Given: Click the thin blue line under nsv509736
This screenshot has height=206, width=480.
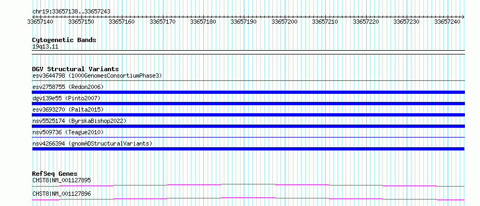Looking at the screenshot, I should 248,138.
